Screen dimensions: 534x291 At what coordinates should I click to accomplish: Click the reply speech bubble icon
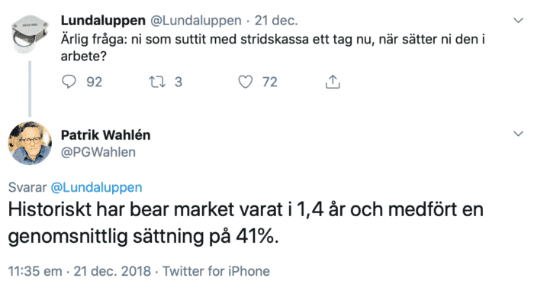(x=69, y=82)
